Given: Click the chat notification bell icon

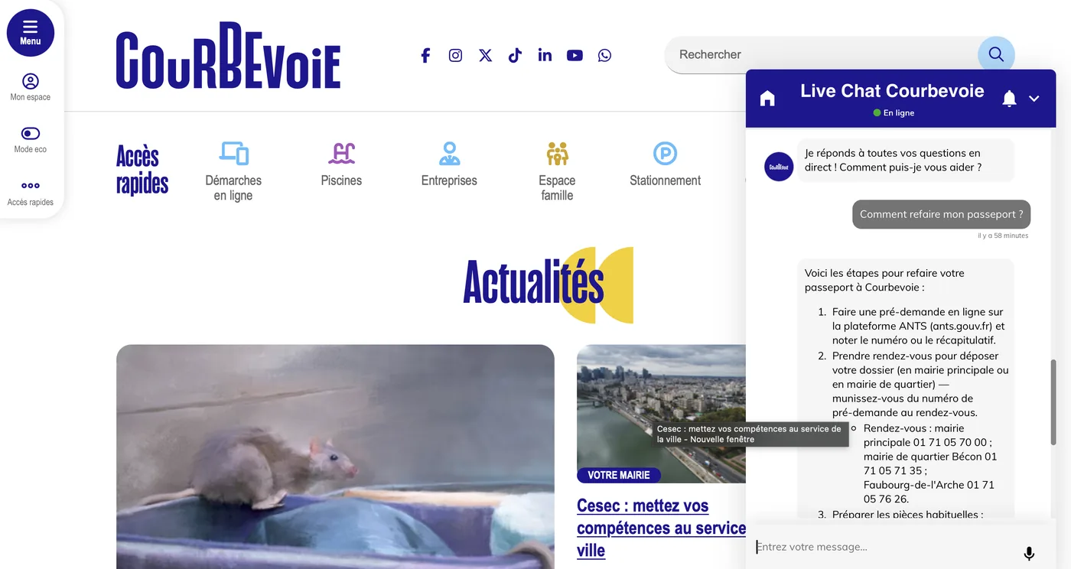Looking at the screenshot, I should coord(1009,98).
